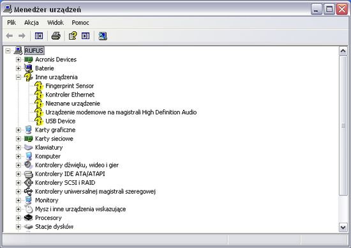Open the Widok menu
The width and height of the screenshot is (351, 248).
click(x=56, y=22)
